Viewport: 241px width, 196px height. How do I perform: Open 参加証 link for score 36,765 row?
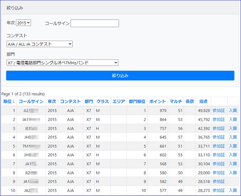click(x=219, y=137)
